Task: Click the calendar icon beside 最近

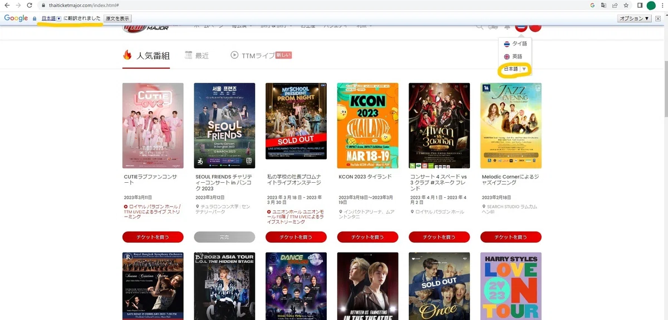Action: click(x=189, y=55)
